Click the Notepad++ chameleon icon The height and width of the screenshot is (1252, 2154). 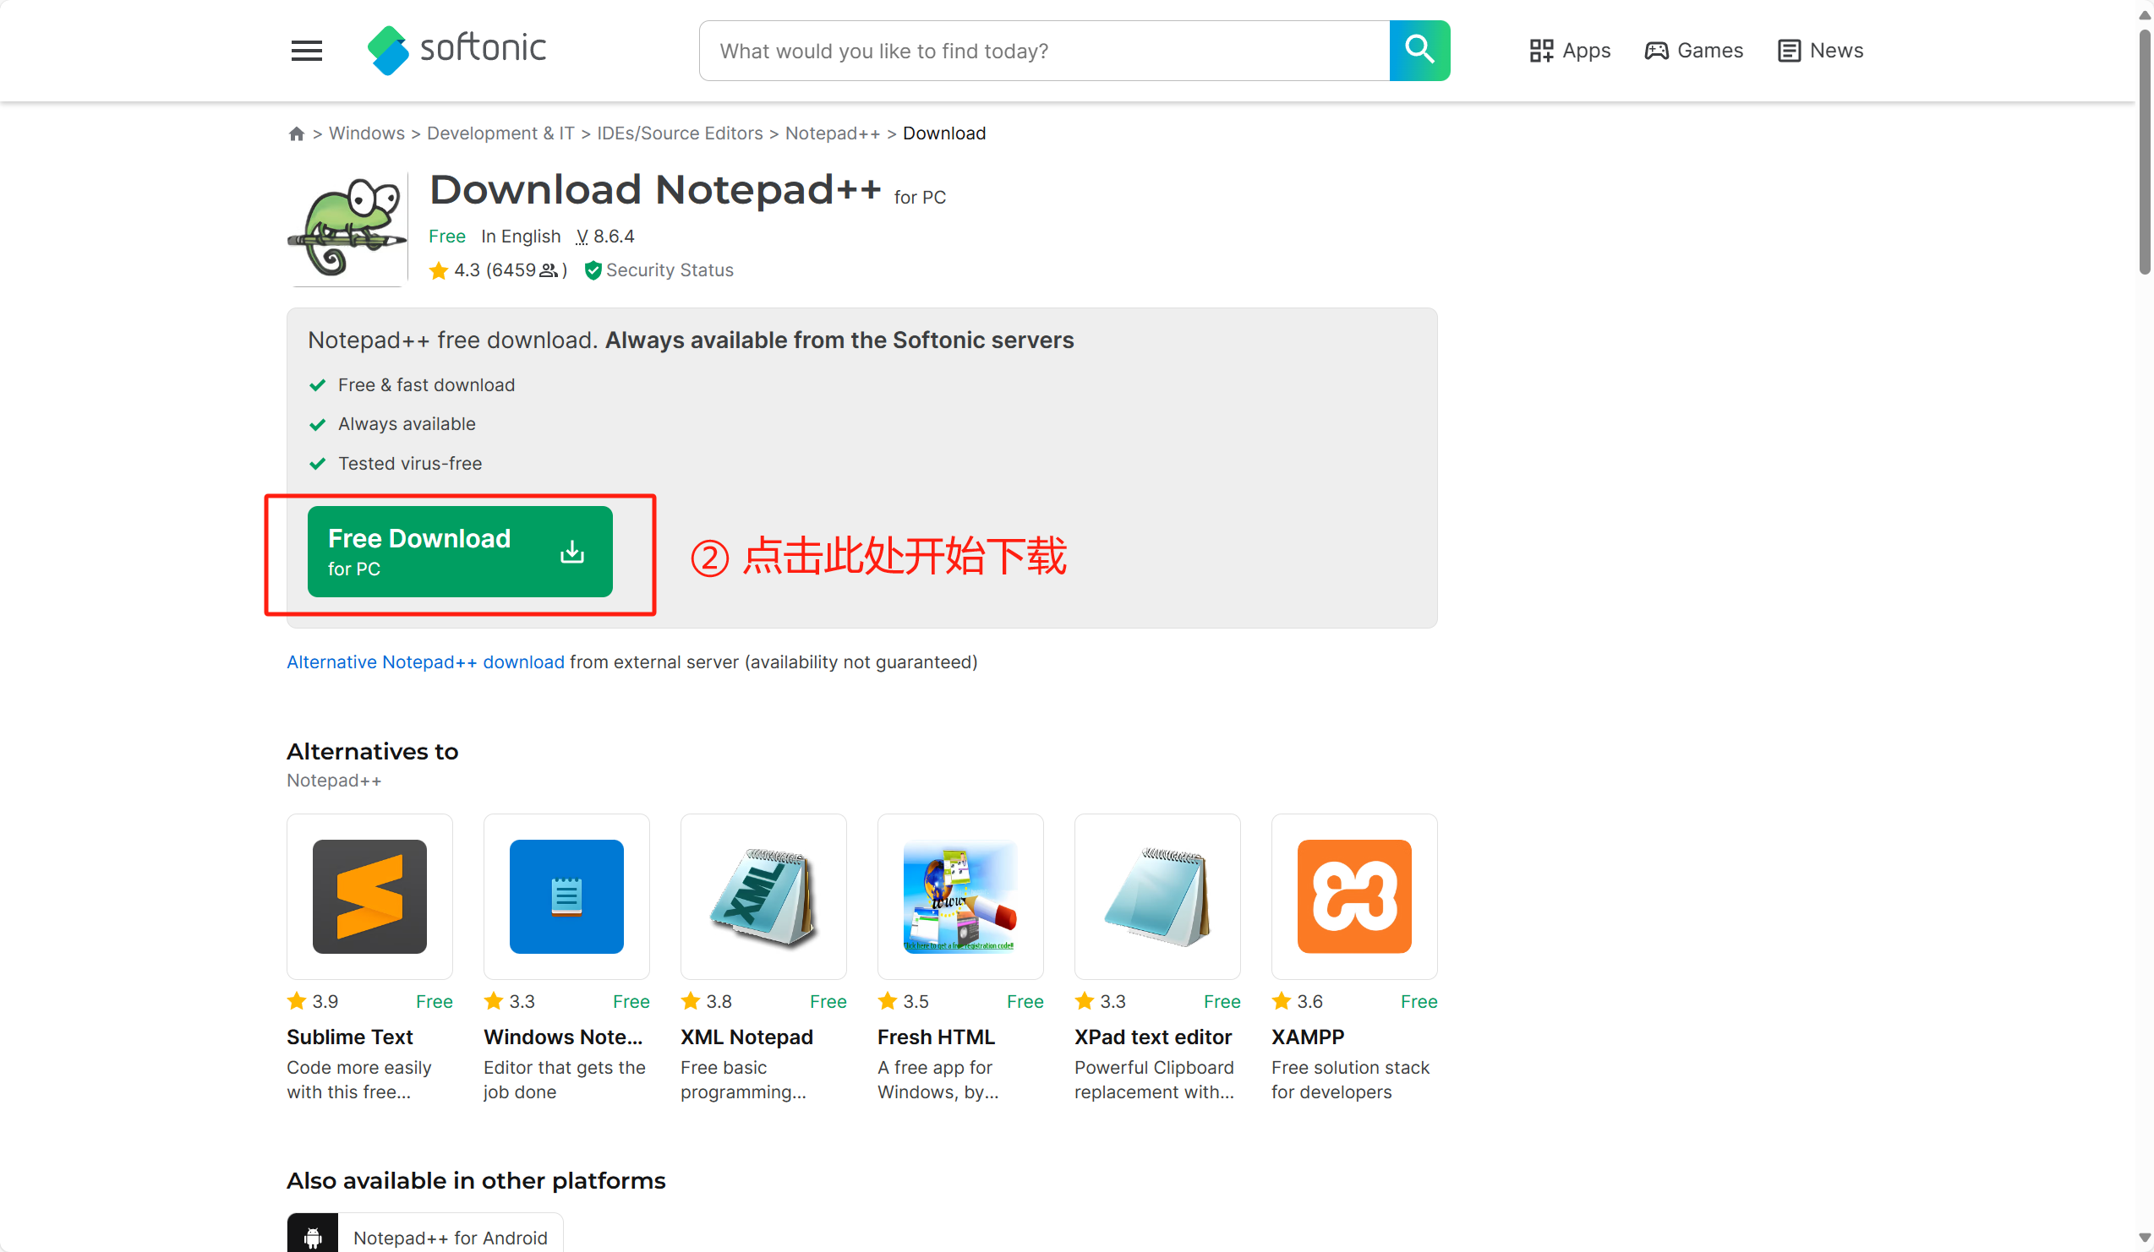click(x=347, y=227)
